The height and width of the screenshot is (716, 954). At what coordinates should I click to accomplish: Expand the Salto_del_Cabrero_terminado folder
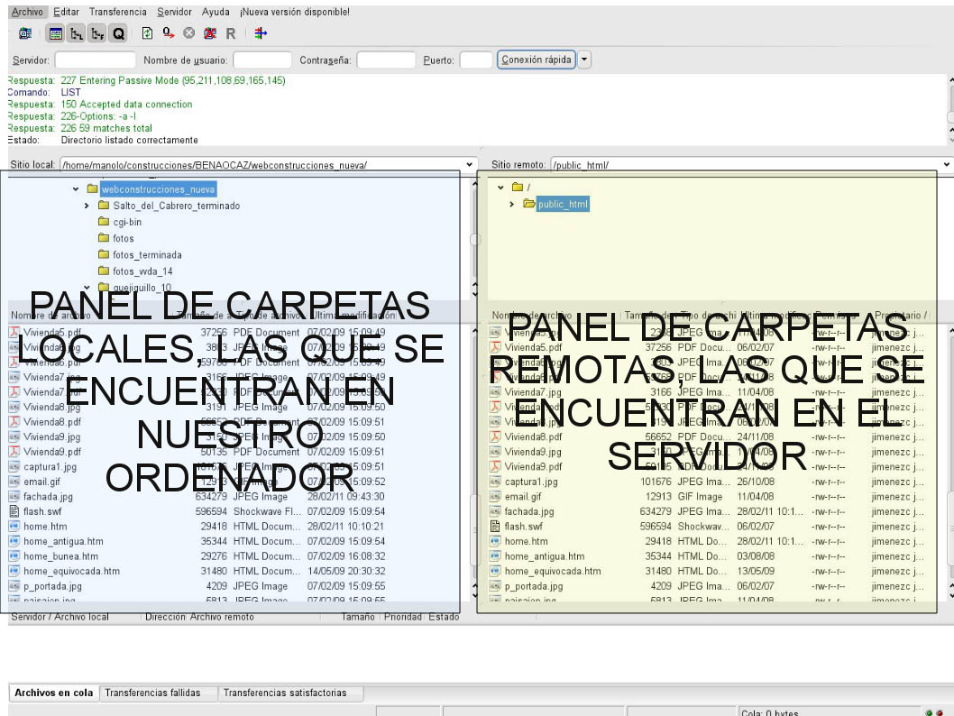pyautogui.click(x=87, y=206)
